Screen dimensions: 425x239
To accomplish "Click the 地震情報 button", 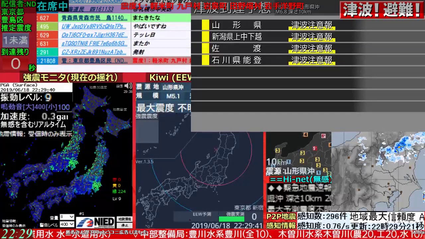I will pyautogui.click(x=125, y=219).
